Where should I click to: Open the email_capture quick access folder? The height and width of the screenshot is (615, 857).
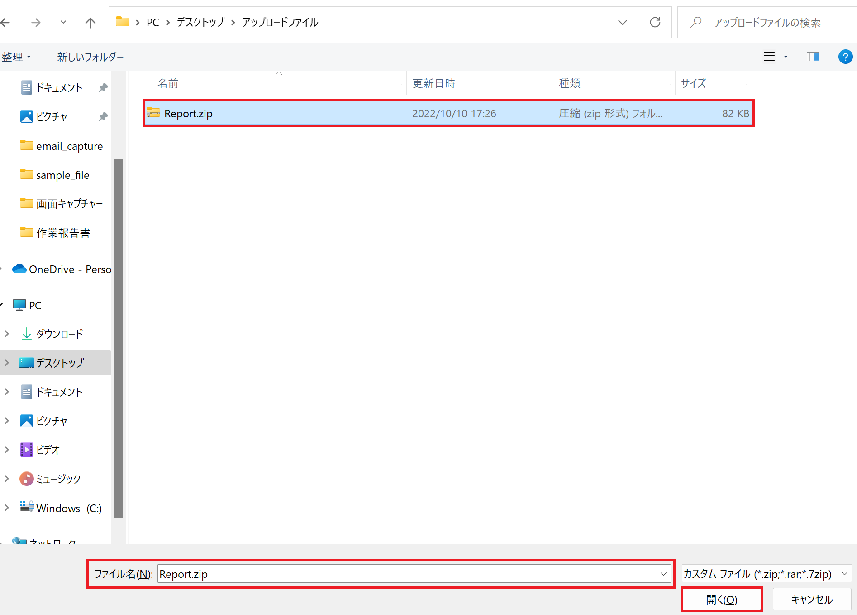69,146
